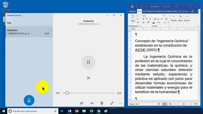The image size is (203, 114).
Task: Share the recording in Voice Recorder
Action: [x=82, y=103]
